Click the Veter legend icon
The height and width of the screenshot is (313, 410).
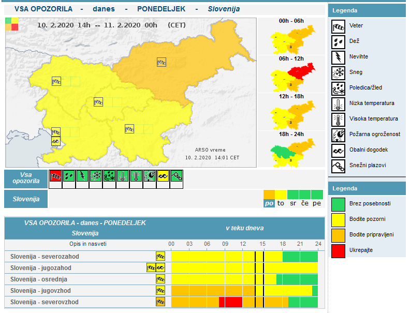(338, 26)
